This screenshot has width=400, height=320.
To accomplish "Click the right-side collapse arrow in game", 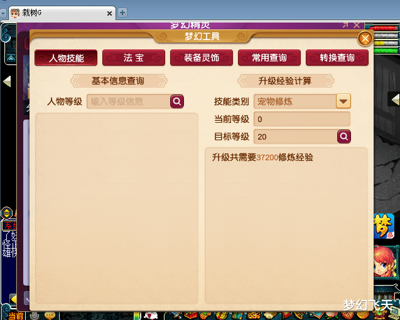I will pyautogui.click(x=395, y=99).
